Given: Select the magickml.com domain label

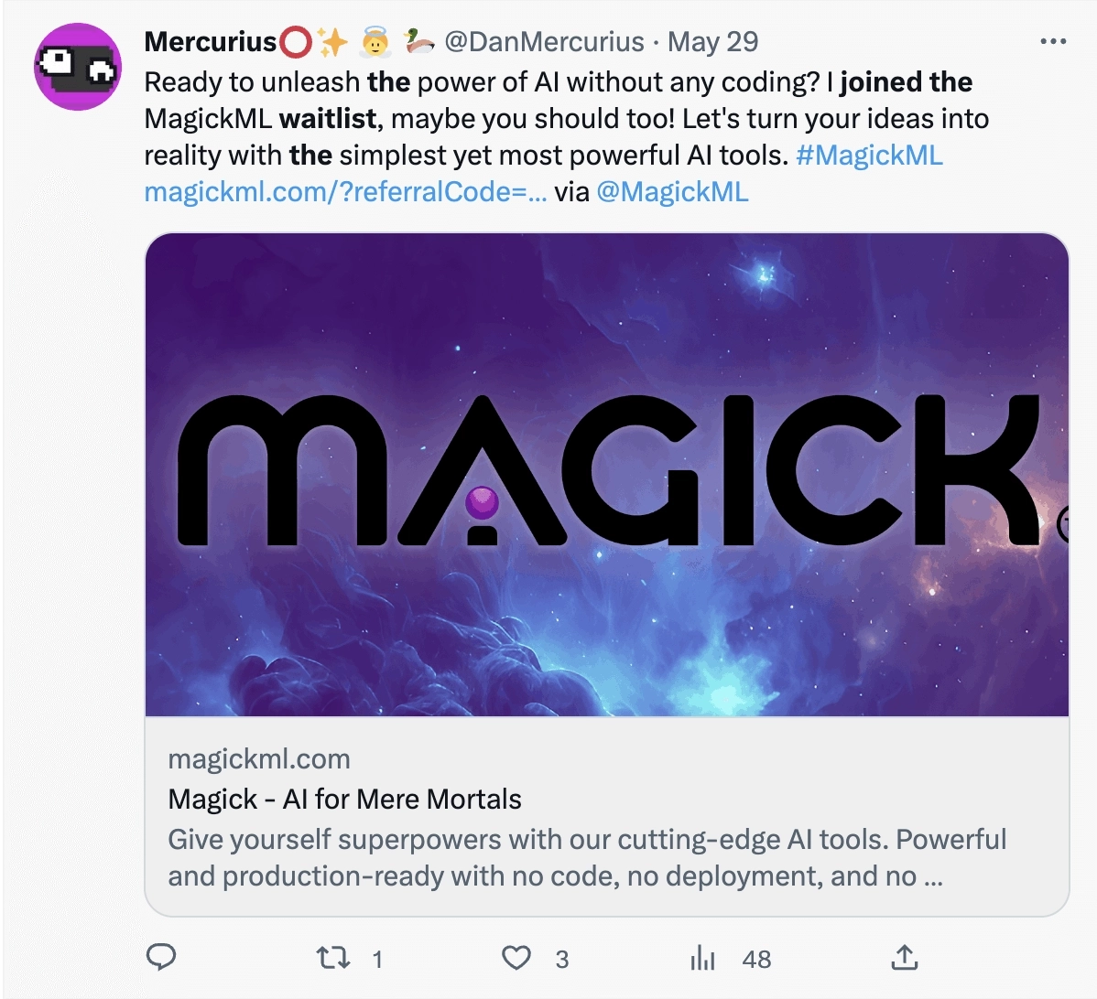Looking at the screenshot, I should tap(259, 758).
